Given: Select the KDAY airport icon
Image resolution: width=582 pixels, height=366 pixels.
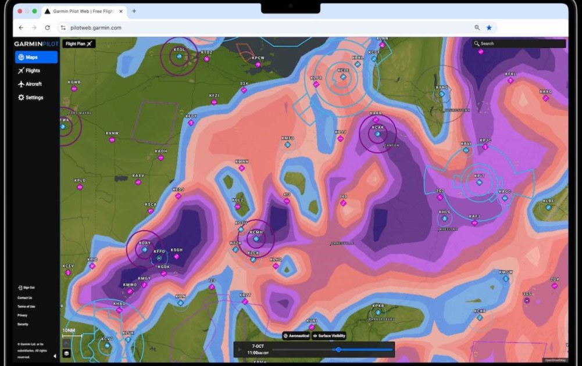Looking at the screenshot, I should (144, 250).
